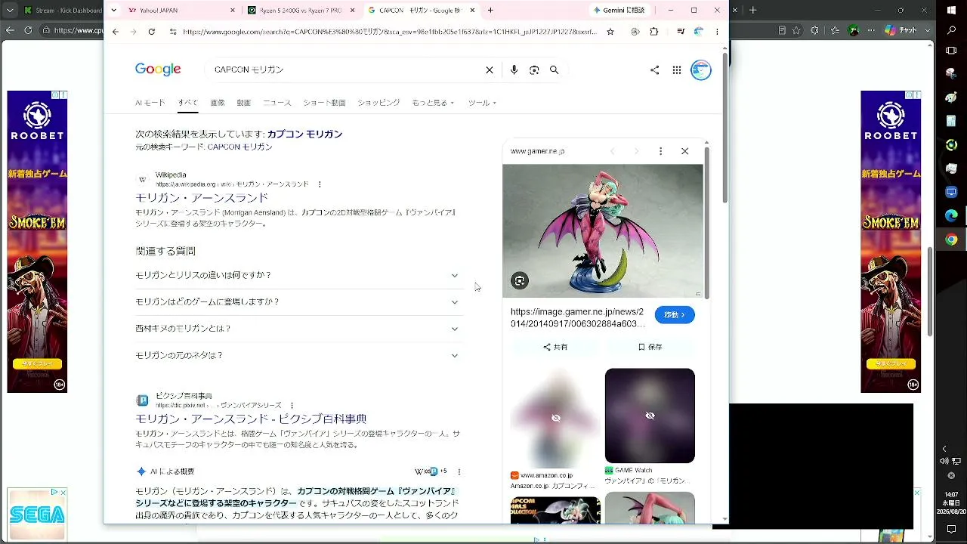The height and width of the screenshot is (544, 967).
Task: Open the Google account profile avatar
Action: coord(701,70)
